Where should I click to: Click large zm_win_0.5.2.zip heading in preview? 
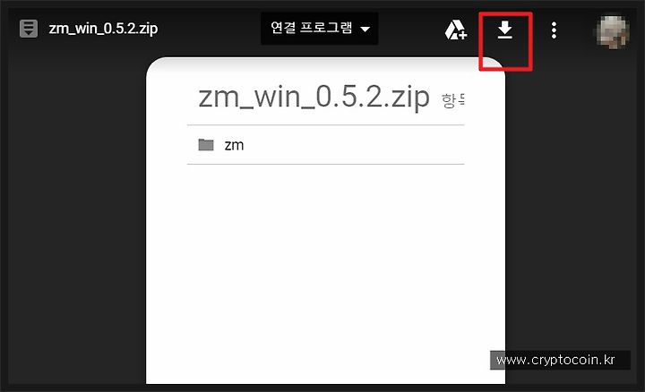tap(314, 98)
